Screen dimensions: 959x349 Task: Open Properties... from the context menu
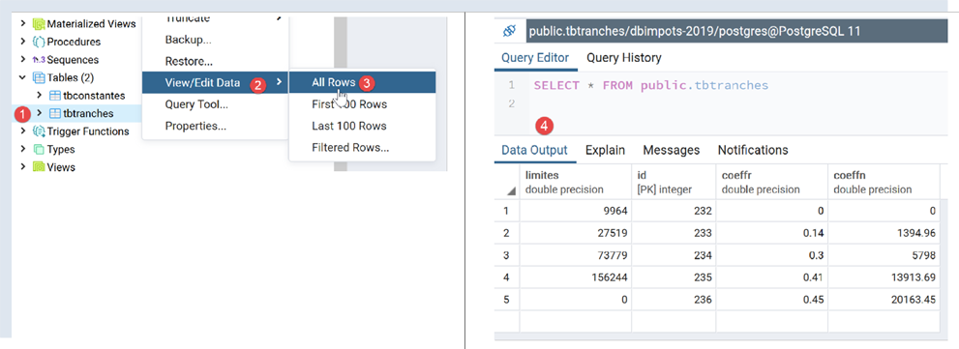[215, 126]
